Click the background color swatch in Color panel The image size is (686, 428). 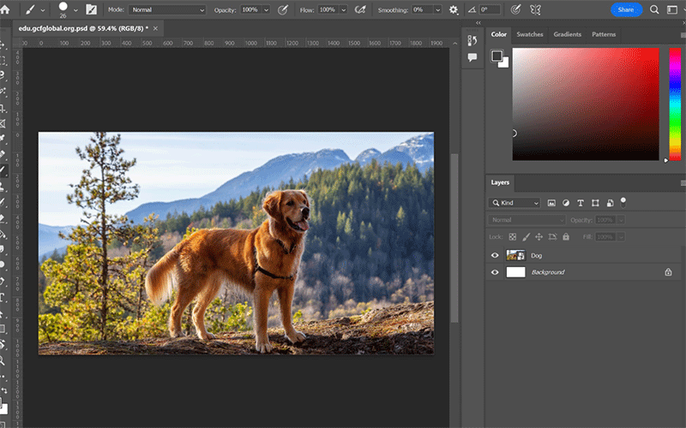(x=505, y=63)
